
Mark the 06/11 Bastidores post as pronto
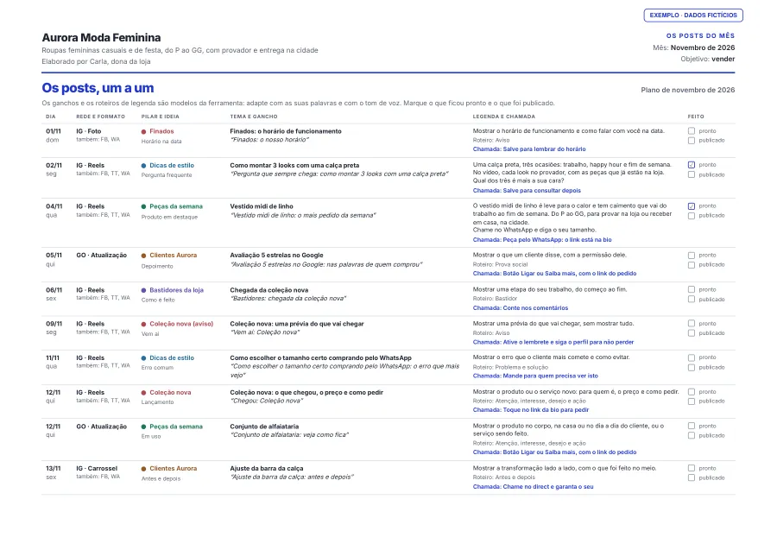pos(692,289)
